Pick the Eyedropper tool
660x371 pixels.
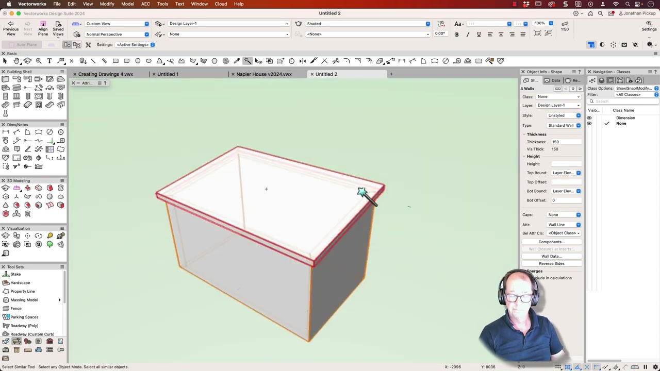tap(237, 61)
